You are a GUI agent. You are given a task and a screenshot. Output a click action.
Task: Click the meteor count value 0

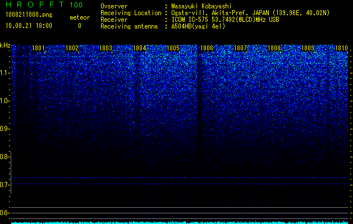tap(80, 26)
